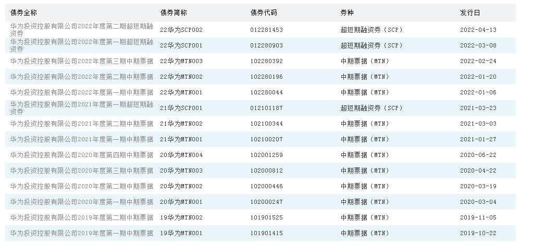Open the 2019年度第一期中期票据 bond full-name link
The height and width of the screenshot is (244, 545).
tap(81, 233)
